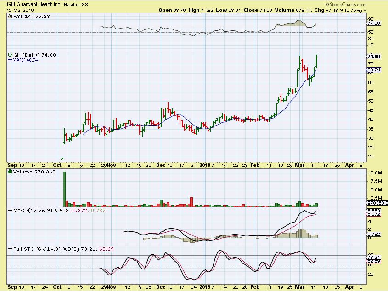
Task: Click the 25 price level on axis
Action: (x=371, y=148)
